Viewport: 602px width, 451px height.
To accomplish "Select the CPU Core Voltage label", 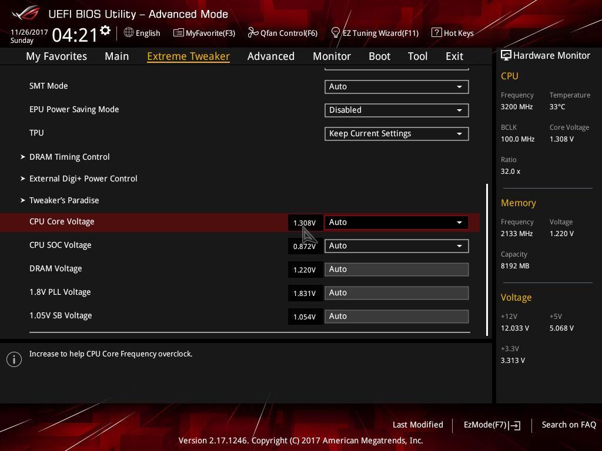I will tap(62, 221).
